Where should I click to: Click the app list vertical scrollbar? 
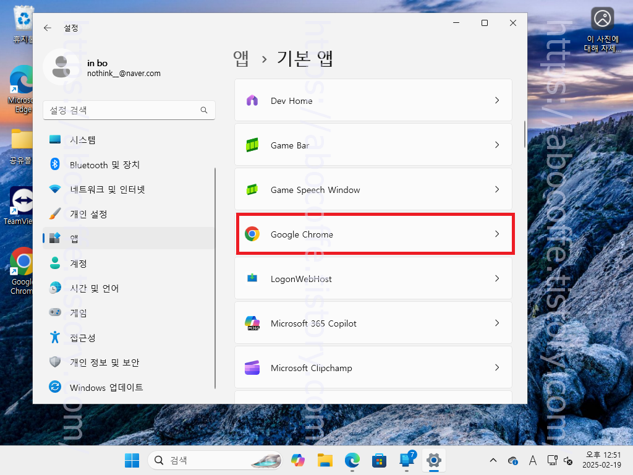click(524, 134)
